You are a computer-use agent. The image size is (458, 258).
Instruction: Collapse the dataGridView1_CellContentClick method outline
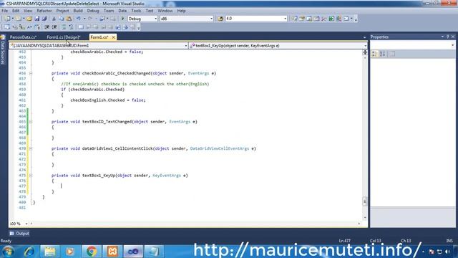tap(31, 148)
